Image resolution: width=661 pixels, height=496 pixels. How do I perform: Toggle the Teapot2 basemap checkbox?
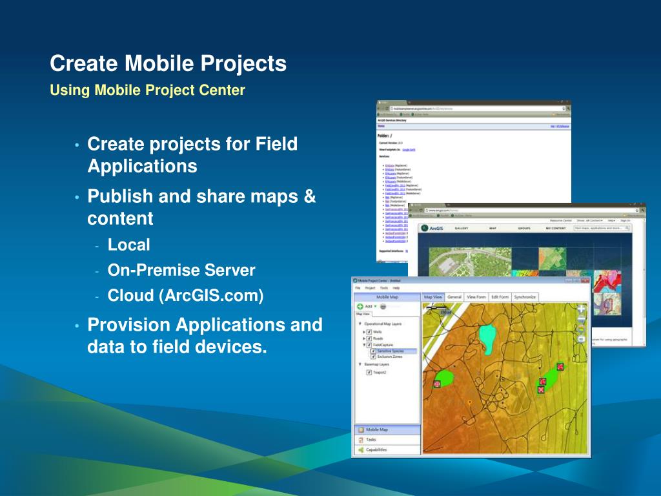[x=369, y=373]
